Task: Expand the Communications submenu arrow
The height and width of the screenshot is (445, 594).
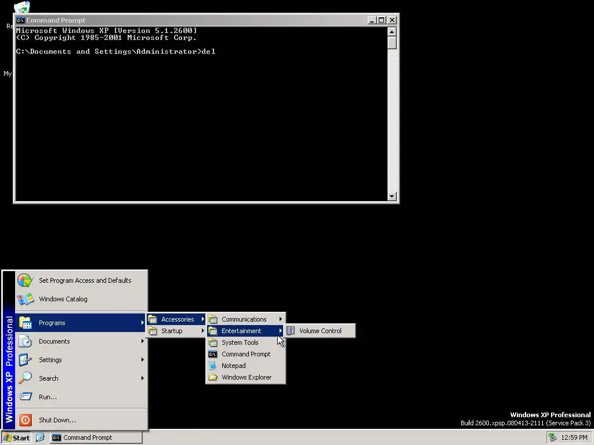Action: click(x=281, y=319)
